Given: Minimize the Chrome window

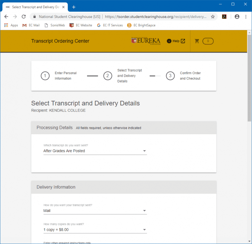Looking at the screenshot, I should tap(220, 4).
